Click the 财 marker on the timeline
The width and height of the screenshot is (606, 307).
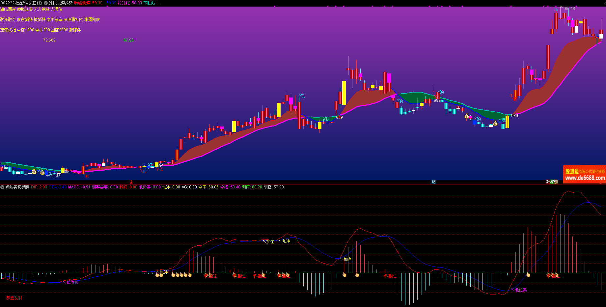coord(433,182)
